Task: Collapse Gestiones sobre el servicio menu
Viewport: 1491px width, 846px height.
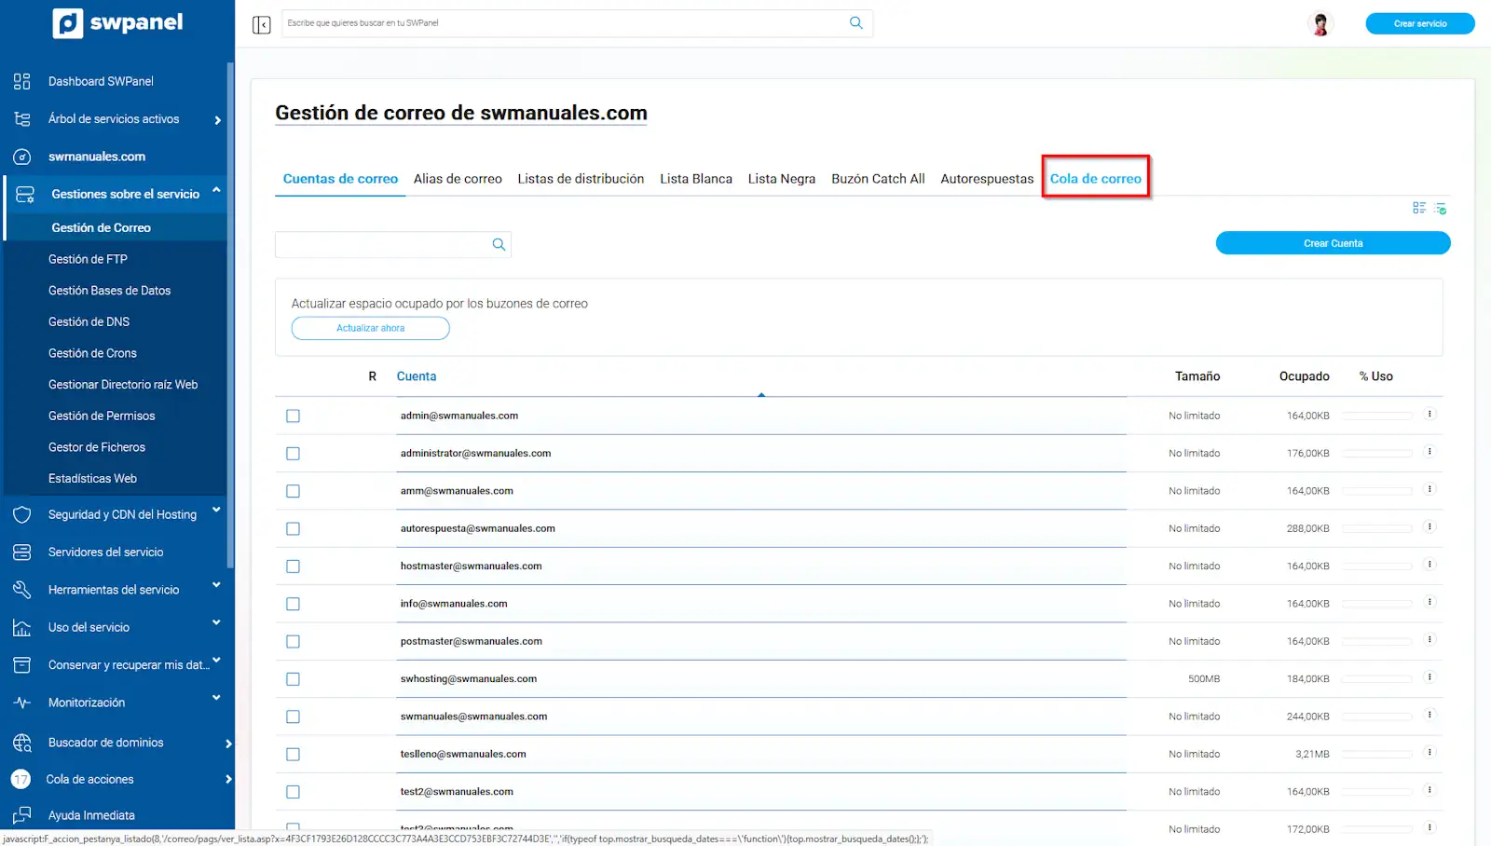Action: coord(216,191)
